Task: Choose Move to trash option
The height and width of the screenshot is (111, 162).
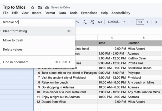Action: click(x=37, y=40)
